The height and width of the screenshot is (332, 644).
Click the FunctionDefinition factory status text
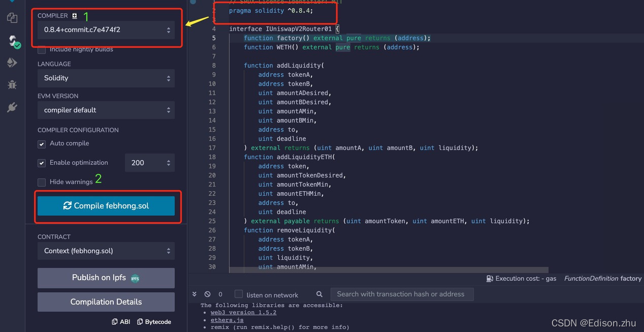tap(603, 279)
